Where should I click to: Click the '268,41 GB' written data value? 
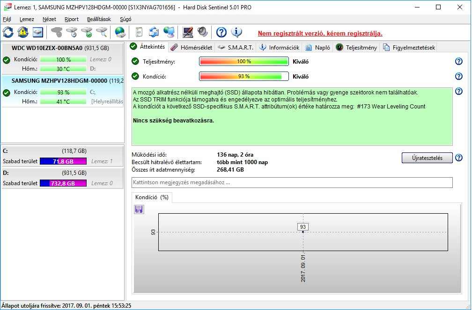(x=230, y=170)
